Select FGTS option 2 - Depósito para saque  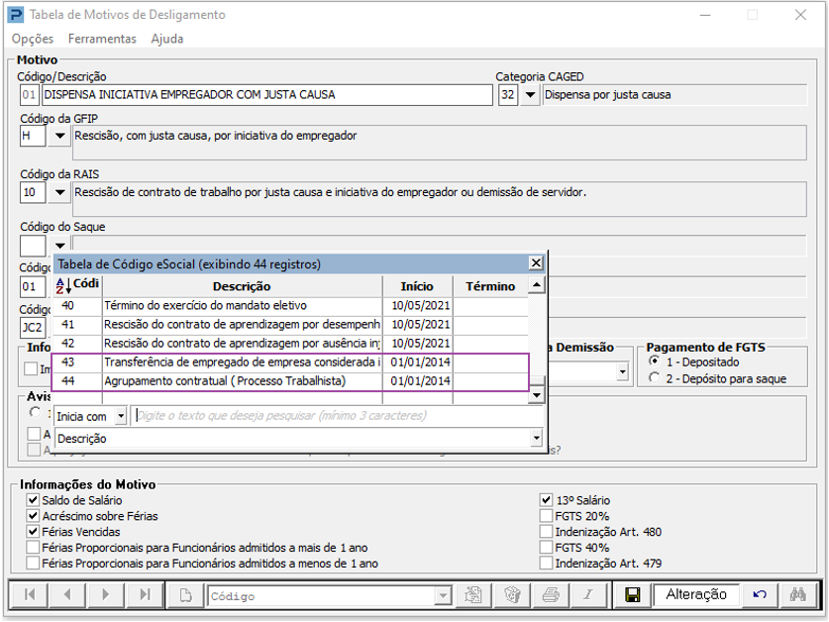click(x=655, y=378)
